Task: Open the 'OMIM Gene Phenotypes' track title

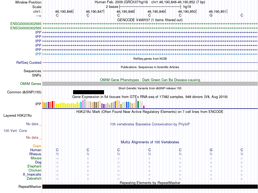Action: [x=150, y=80]
